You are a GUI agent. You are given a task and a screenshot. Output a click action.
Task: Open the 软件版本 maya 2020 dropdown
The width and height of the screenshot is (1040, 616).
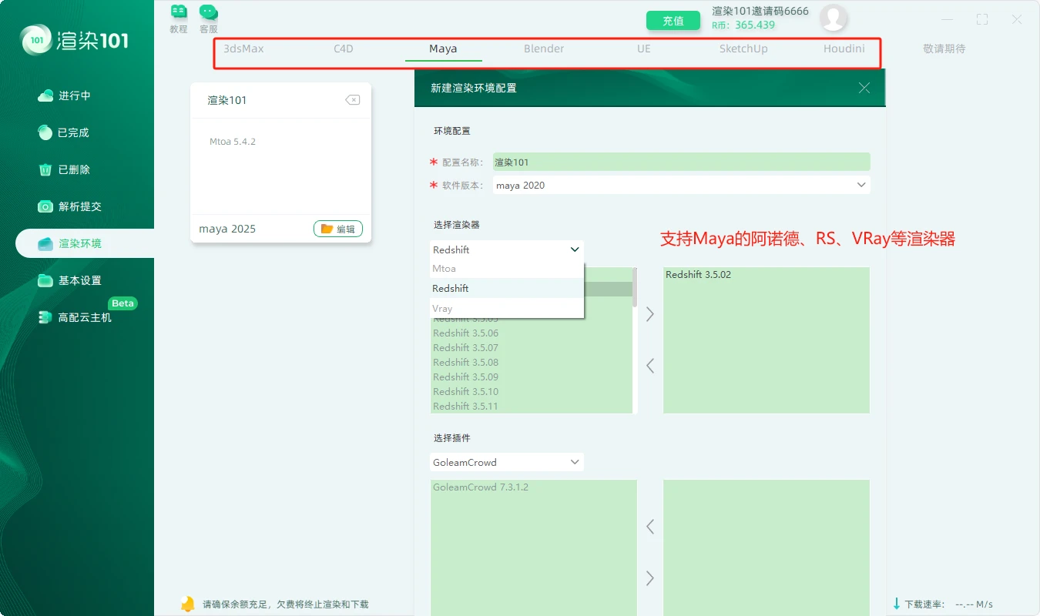point(681,185)
